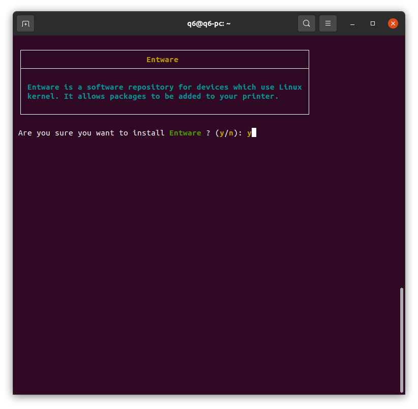418x409 pixels.
Task: Close the terminal window
Action: click(x=393, y=23)
